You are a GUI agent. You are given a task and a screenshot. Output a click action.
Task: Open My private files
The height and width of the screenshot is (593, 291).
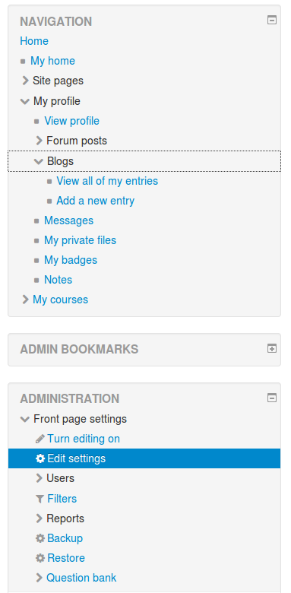pyautogui.click(x=80, y=240)
